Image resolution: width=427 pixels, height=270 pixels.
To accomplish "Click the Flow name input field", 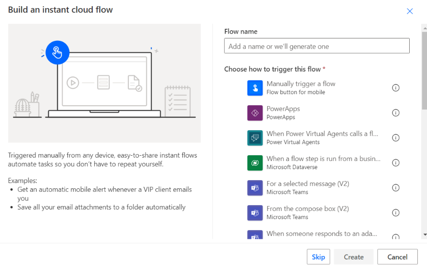I will [x=317, y=46].
